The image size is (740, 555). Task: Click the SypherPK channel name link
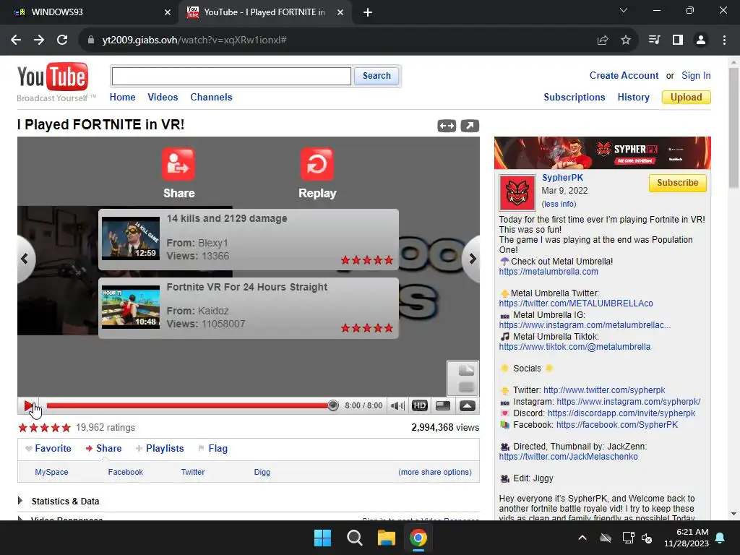tap(562, 178)
